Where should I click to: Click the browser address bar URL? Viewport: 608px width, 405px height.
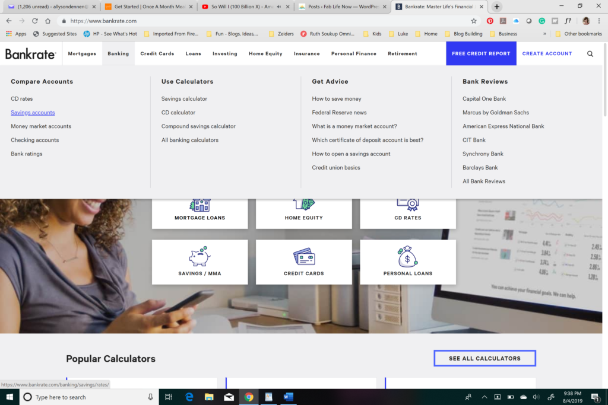[103, 21]
